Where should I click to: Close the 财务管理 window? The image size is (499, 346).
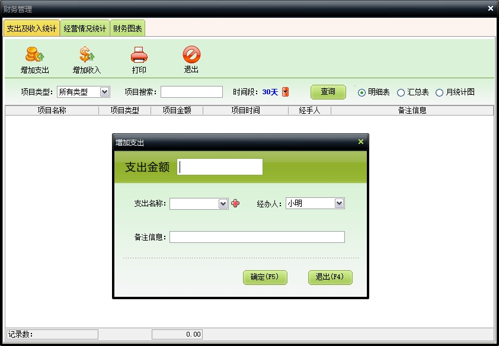click(490, 9)
